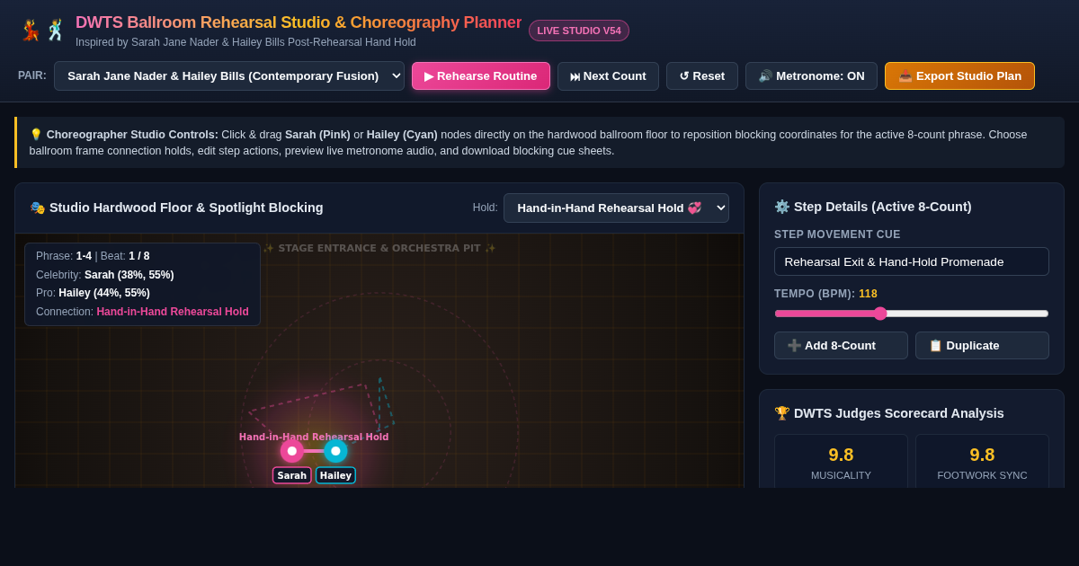Viewport: 1079px width, 566px height.
Task: Select Sarah's pink node on floor
Action: pos(292,451)
